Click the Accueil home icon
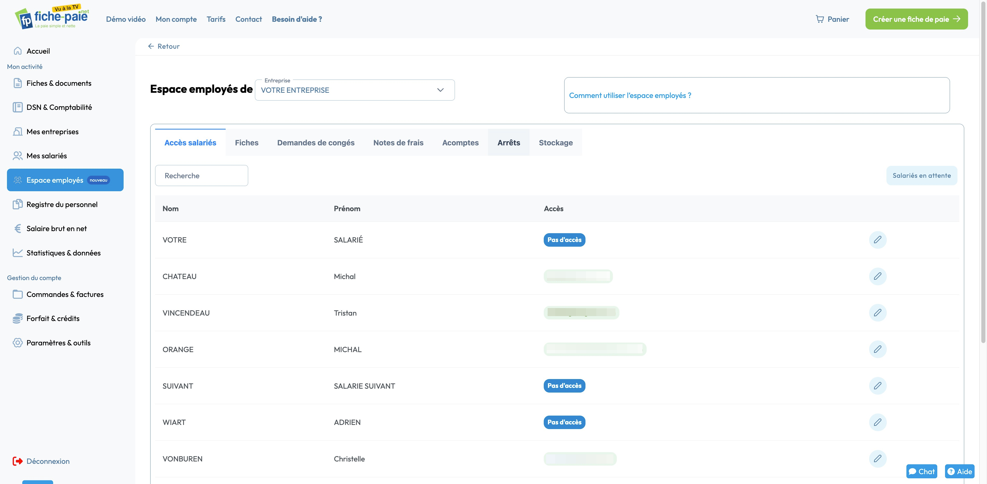Screen dimensions: 987x484 [x=18, y=51]
